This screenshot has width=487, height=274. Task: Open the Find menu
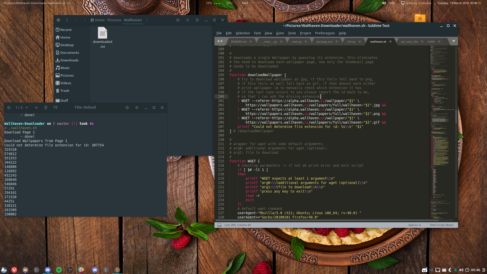point(257,33)
